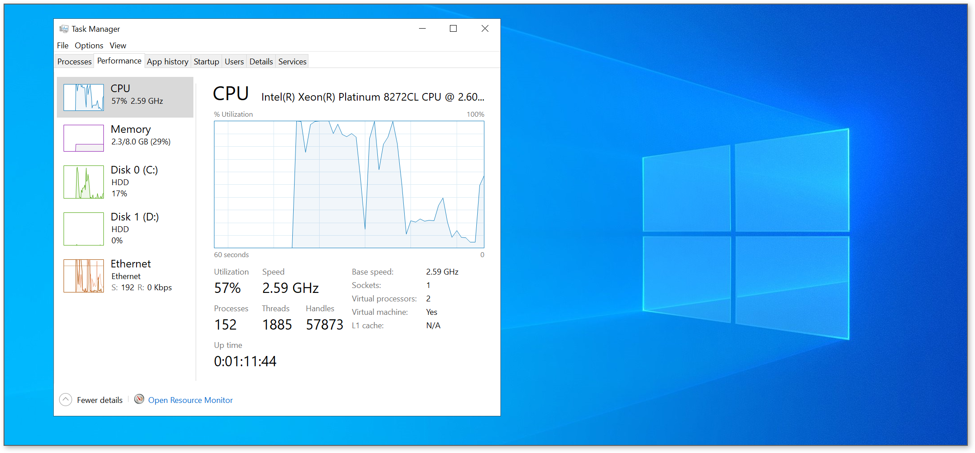The width and height of the screenshot is (975, 453).
Task: Switch to the Services tab
Action: [x=292, y=62]
